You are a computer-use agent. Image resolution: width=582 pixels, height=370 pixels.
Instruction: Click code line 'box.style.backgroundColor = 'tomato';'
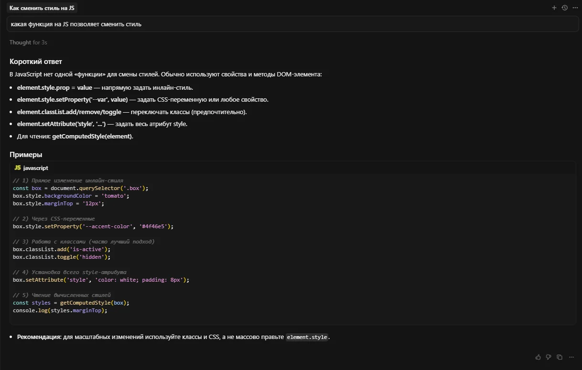71,196
